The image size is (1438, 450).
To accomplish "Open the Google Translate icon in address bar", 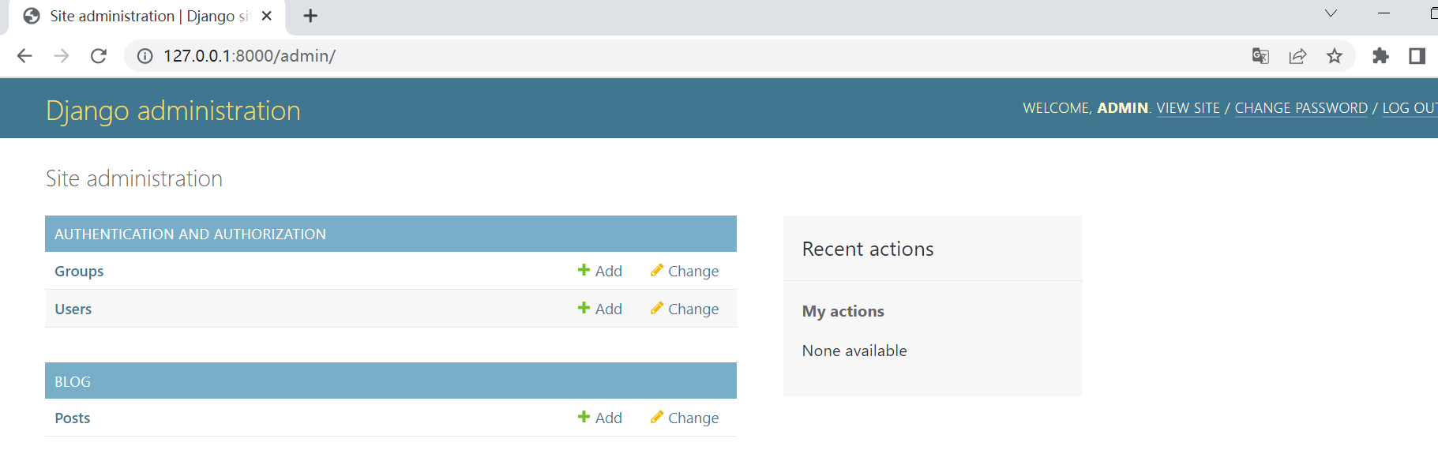I will point(1260,56).
